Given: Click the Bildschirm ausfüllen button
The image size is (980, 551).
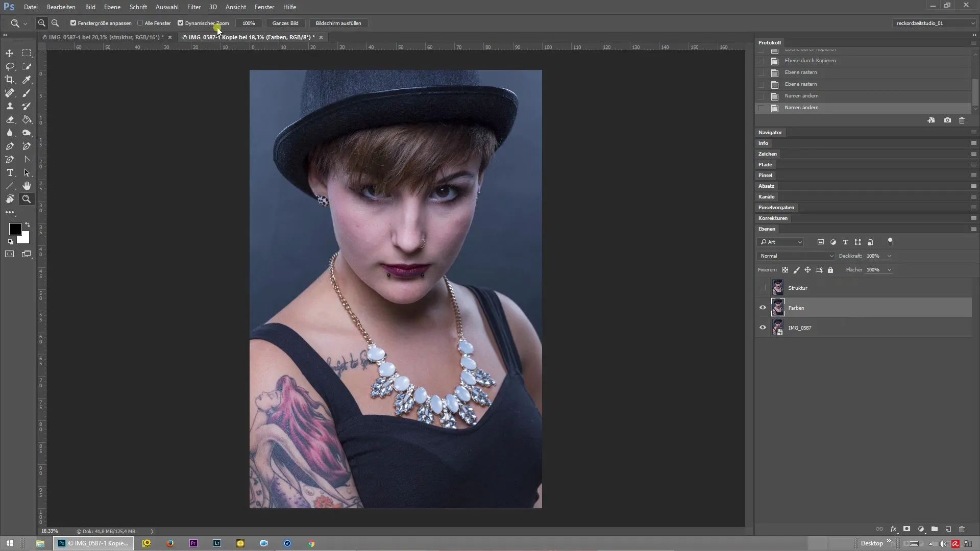Looking at the screenshot, I should coord(338,23).
